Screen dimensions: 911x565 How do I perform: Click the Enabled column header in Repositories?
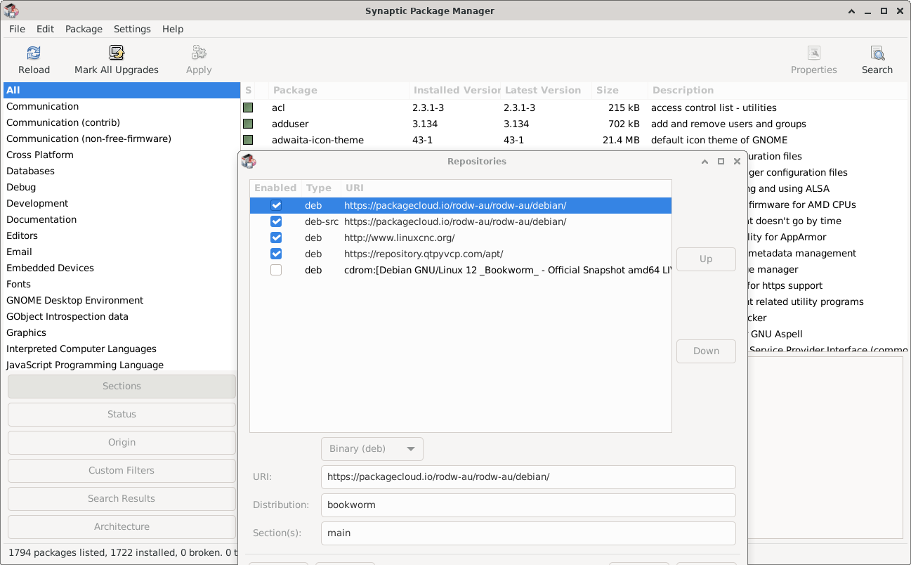[x=275, y=188]
